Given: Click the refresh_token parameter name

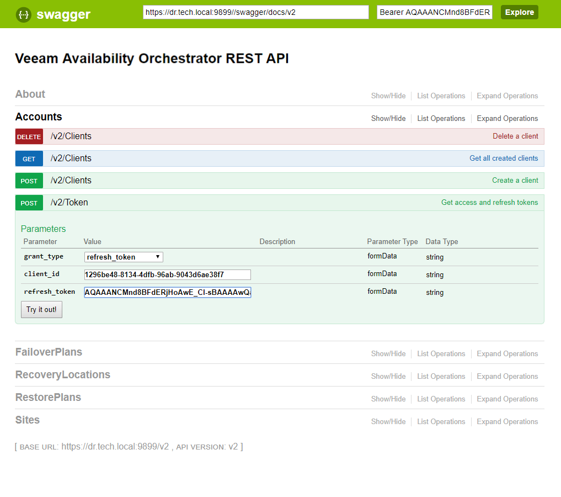Looking at the screenshot, I should [x=50, y=292].
